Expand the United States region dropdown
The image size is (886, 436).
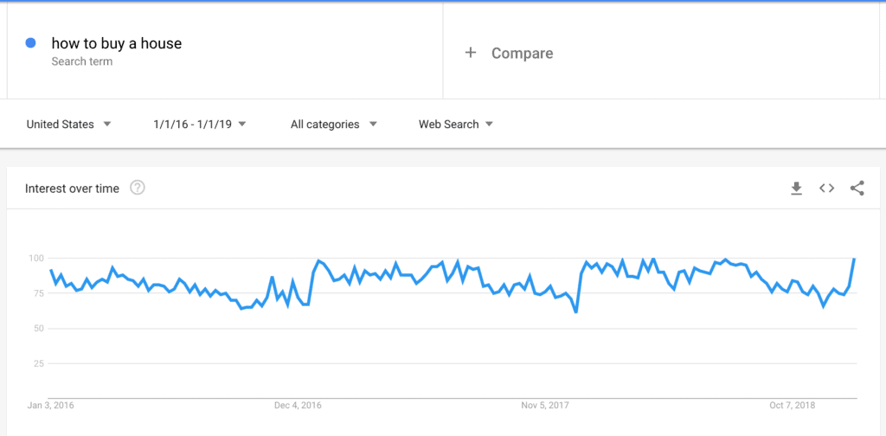[69, 125]
